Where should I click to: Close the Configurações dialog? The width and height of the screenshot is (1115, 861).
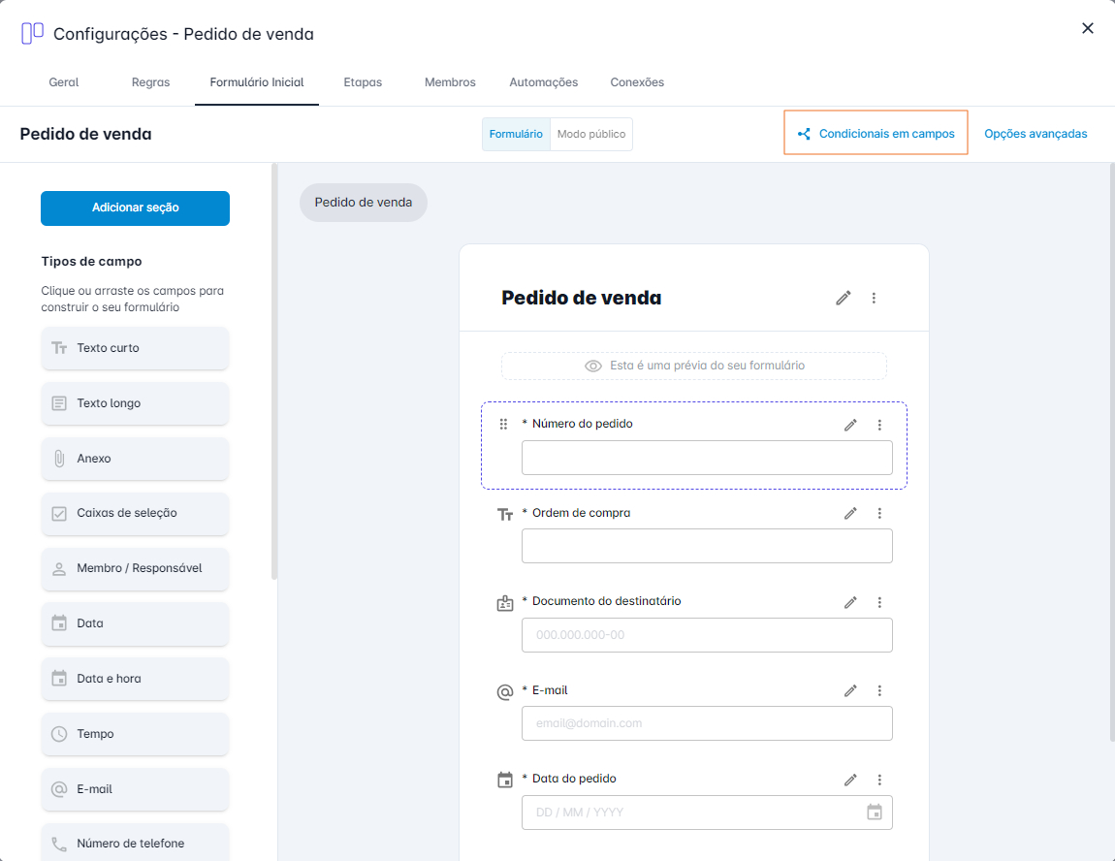coord(1087,28)
